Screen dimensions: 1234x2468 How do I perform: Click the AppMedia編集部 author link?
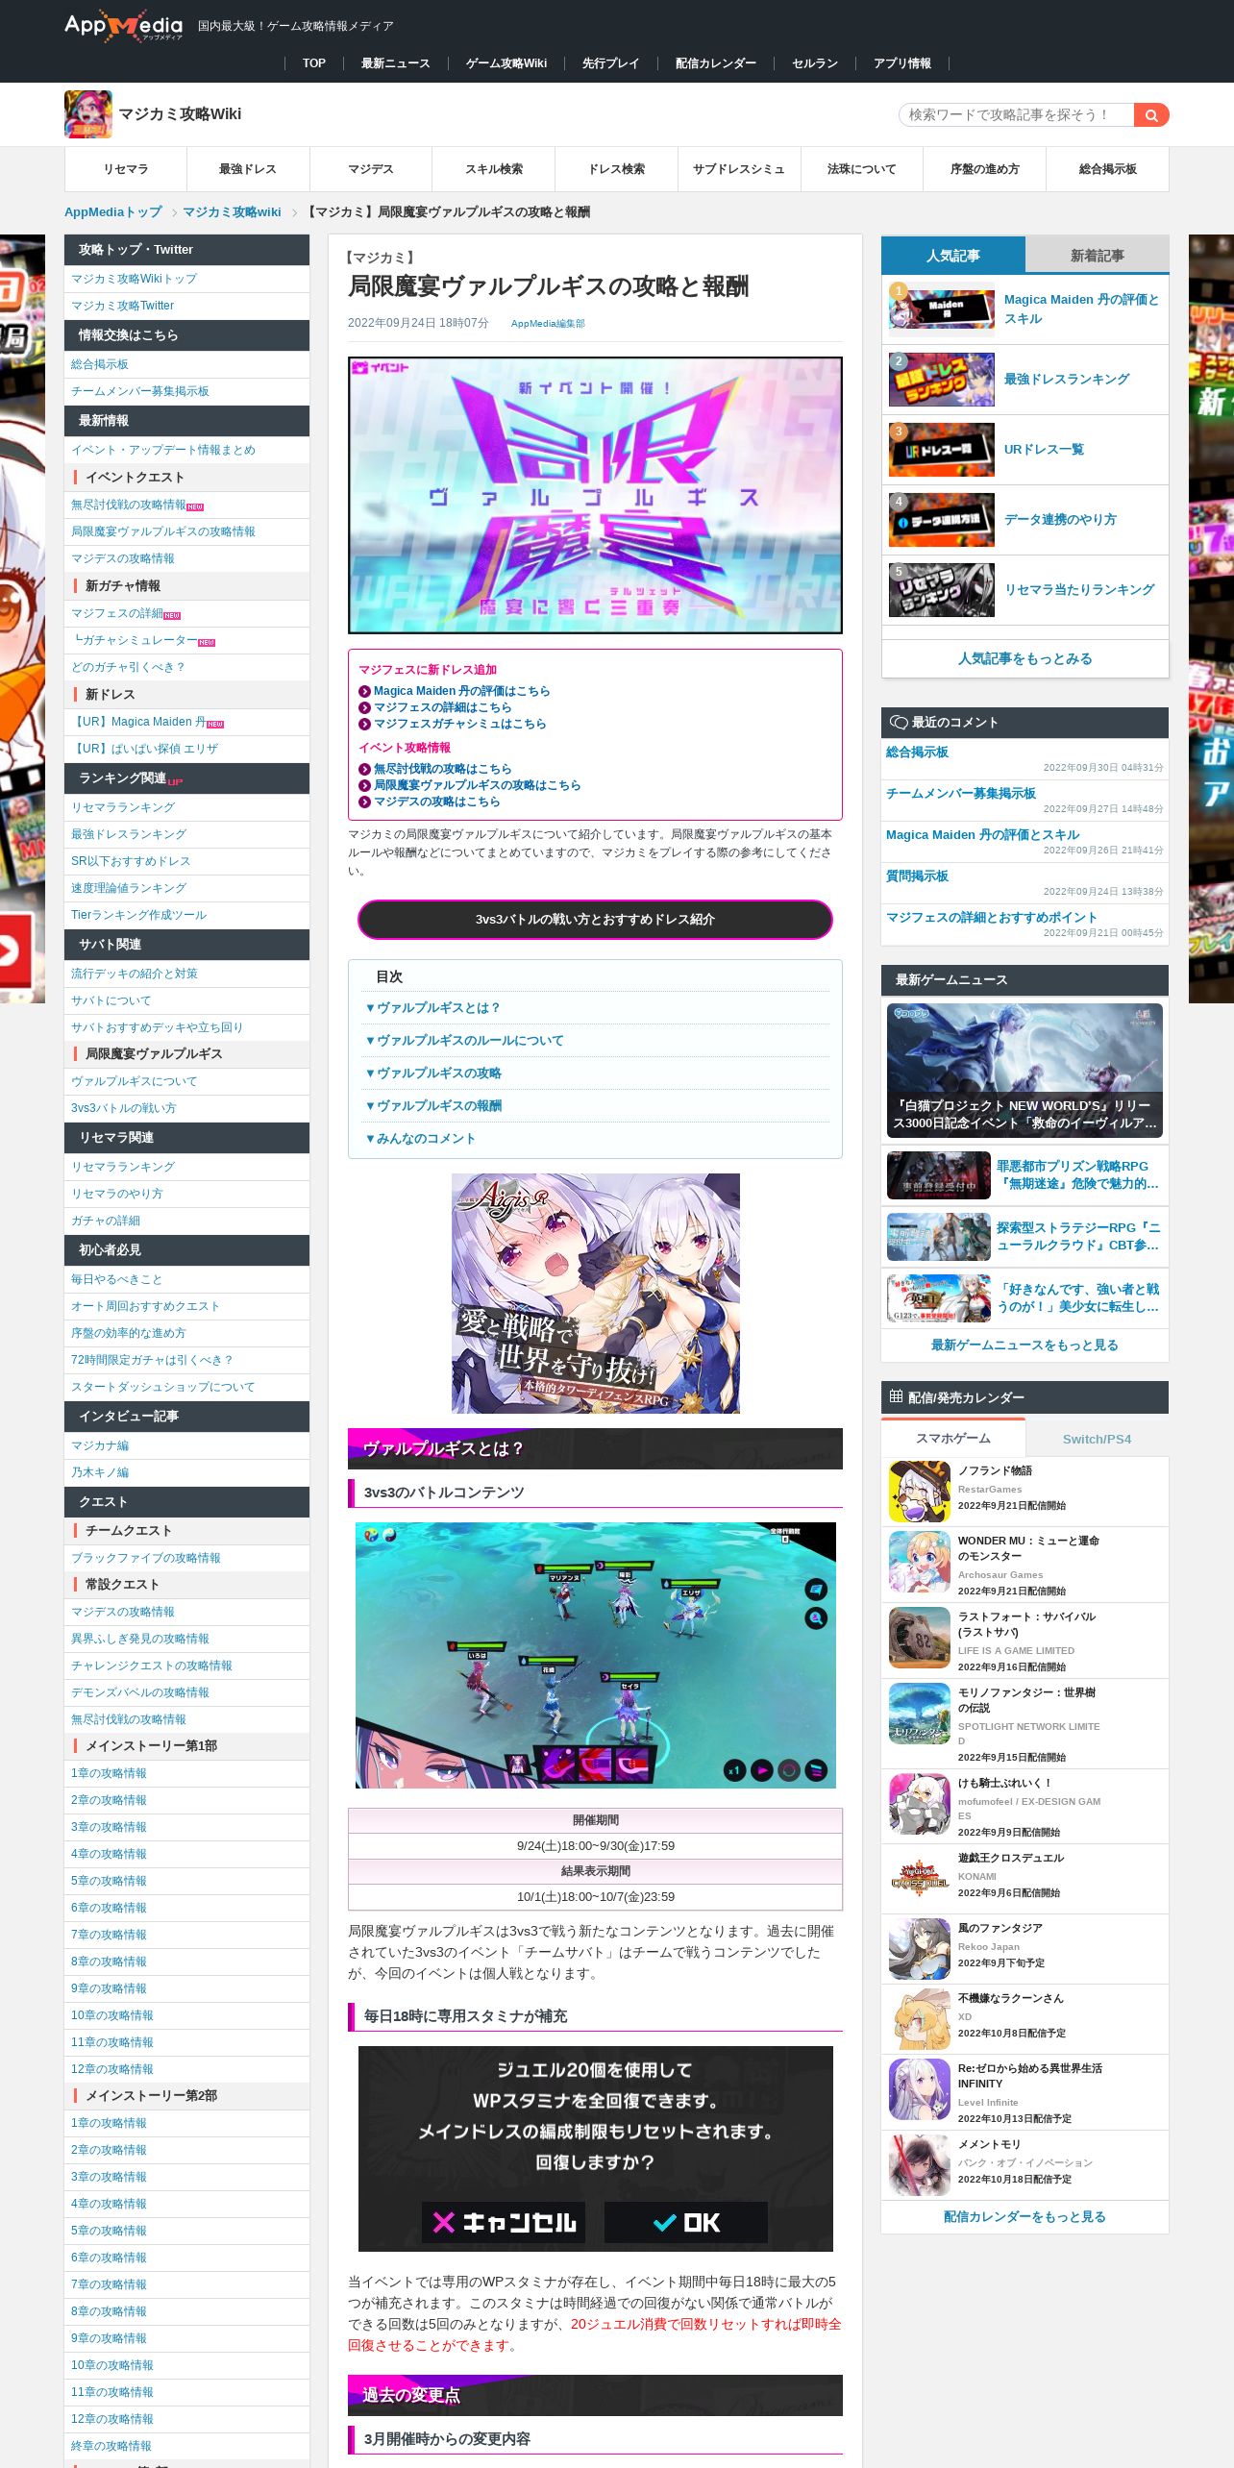[x=548, y=324]
